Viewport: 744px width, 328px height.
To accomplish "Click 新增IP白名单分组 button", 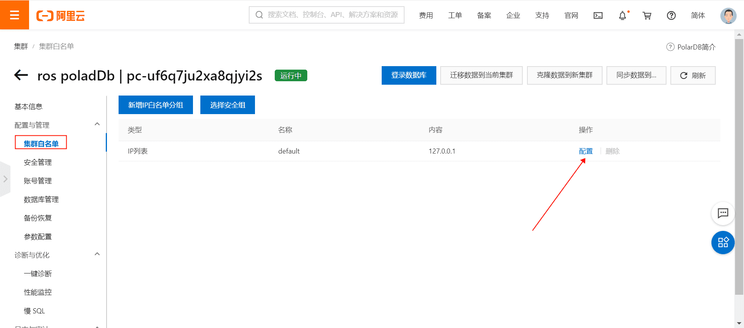I will click(x=156, y=105).
